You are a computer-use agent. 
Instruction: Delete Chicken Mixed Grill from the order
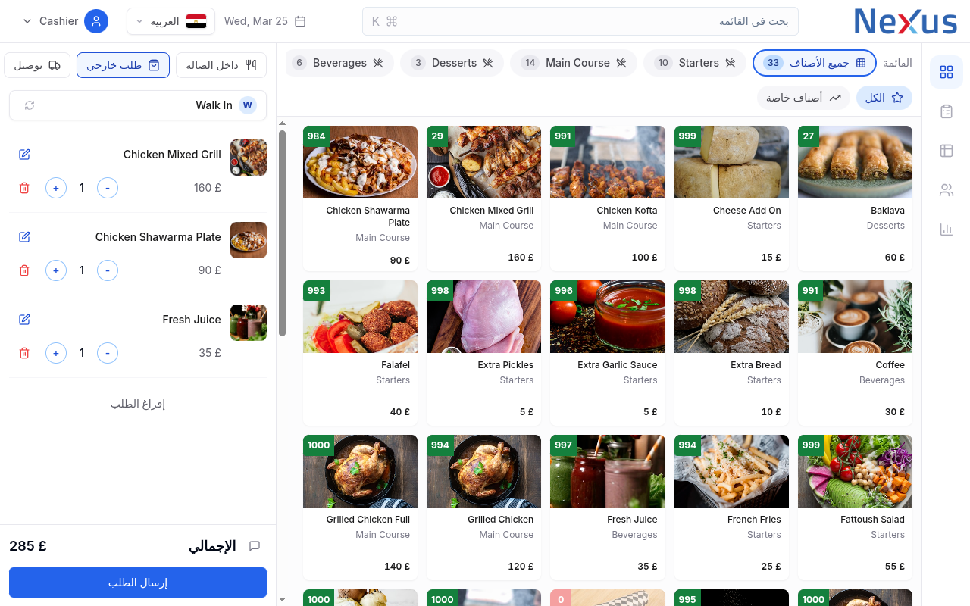[x=24, y=188]
